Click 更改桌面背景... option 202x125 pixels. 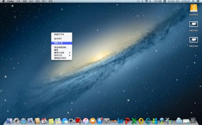point(61,47)
